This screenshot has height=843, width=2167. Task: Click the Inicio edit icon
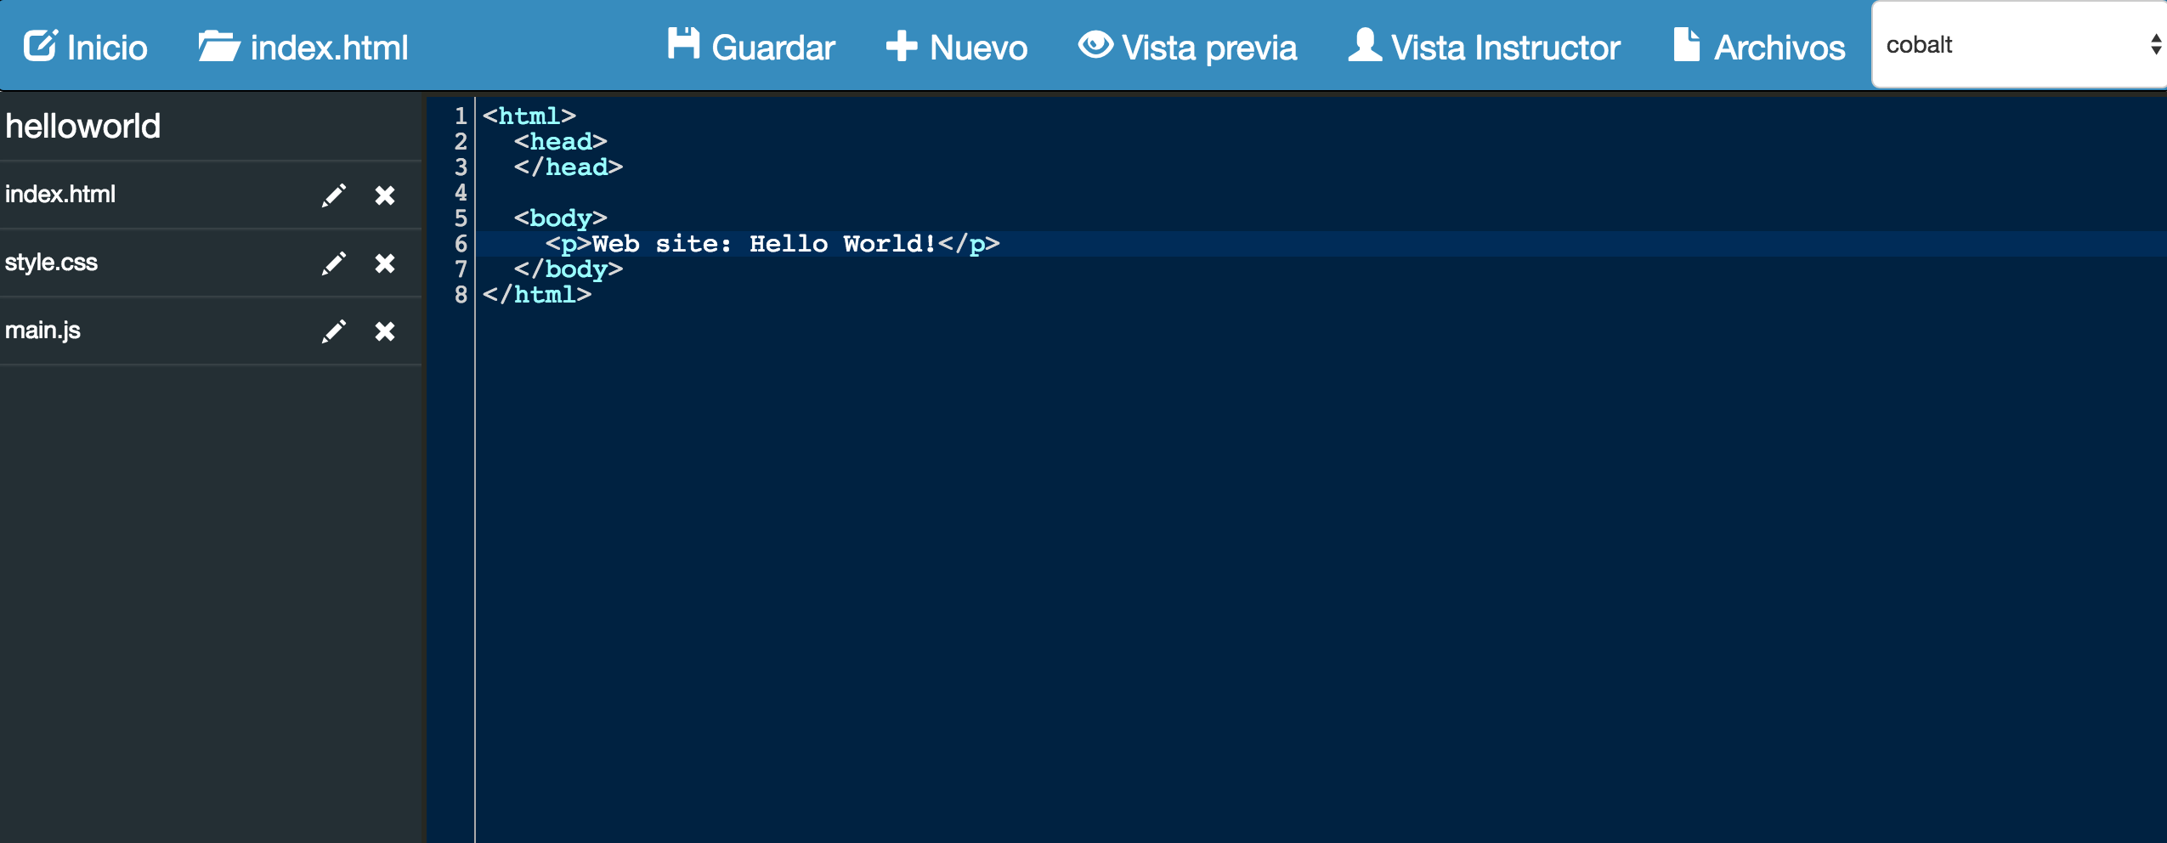pos(40,45)
